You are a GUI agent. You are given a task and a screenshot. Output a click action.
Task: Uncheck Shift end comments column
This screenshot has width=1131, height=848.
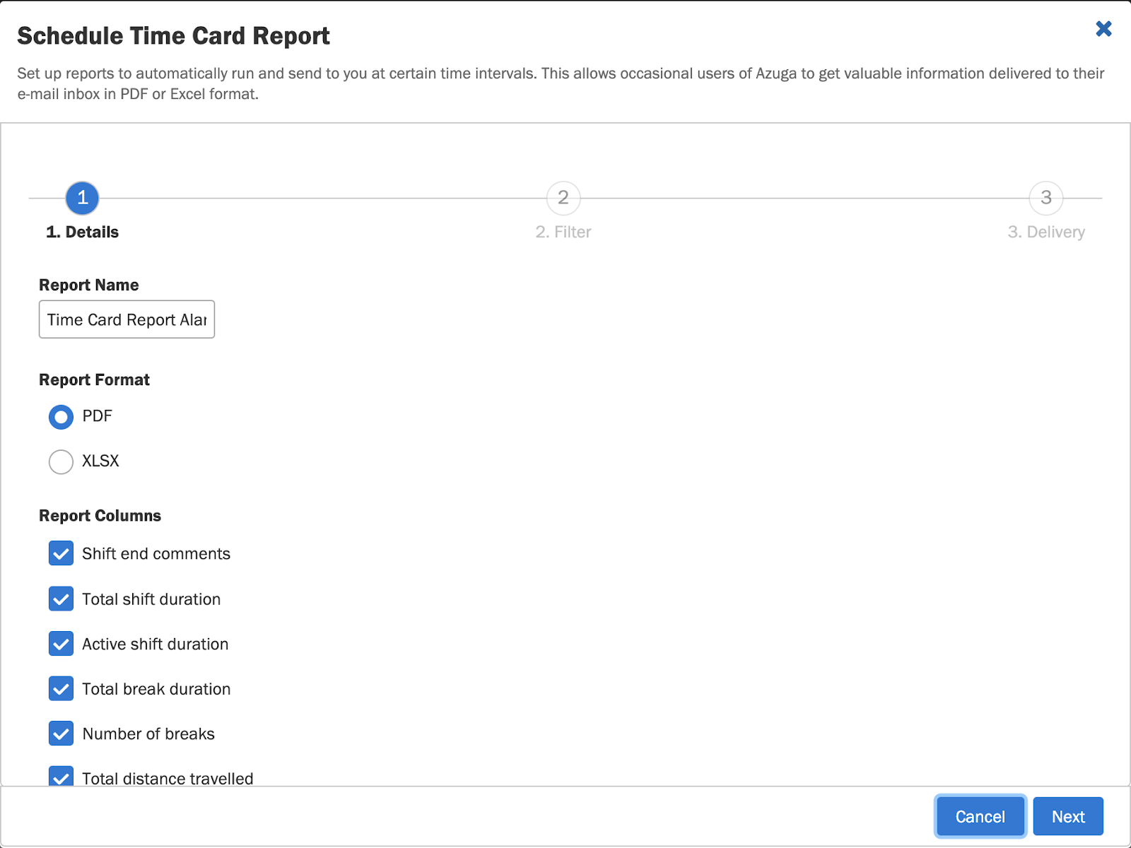pyautogui.click(x=61, y=553)
